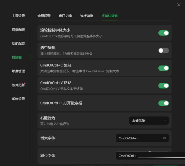
Task: Clear the 增大字体 shortcut field
Action: [x=164, y=138]
